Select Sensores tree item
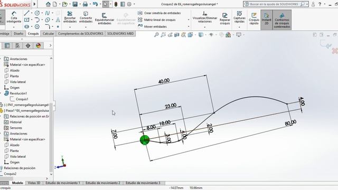 16,128
